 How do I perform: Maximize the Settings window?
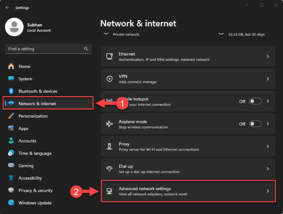tap(261, 5)
